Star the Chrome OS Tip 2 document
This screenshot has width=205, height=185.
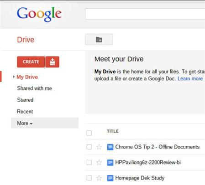coord(99,147)
